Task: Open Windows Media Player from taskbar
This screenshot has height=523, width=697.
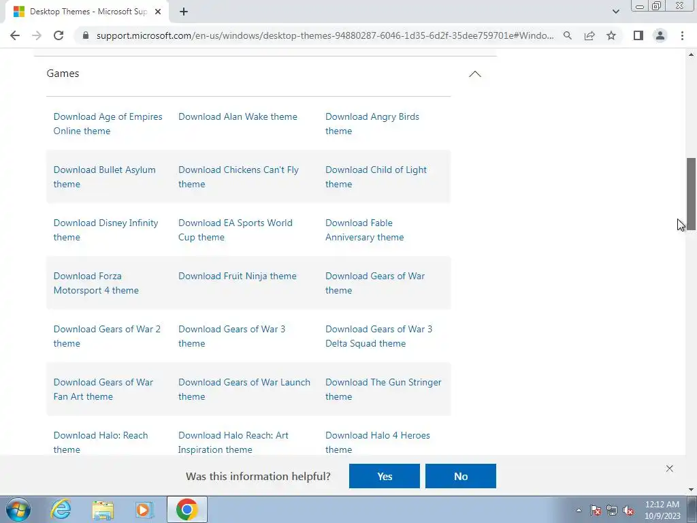Action: coord(144,509)
